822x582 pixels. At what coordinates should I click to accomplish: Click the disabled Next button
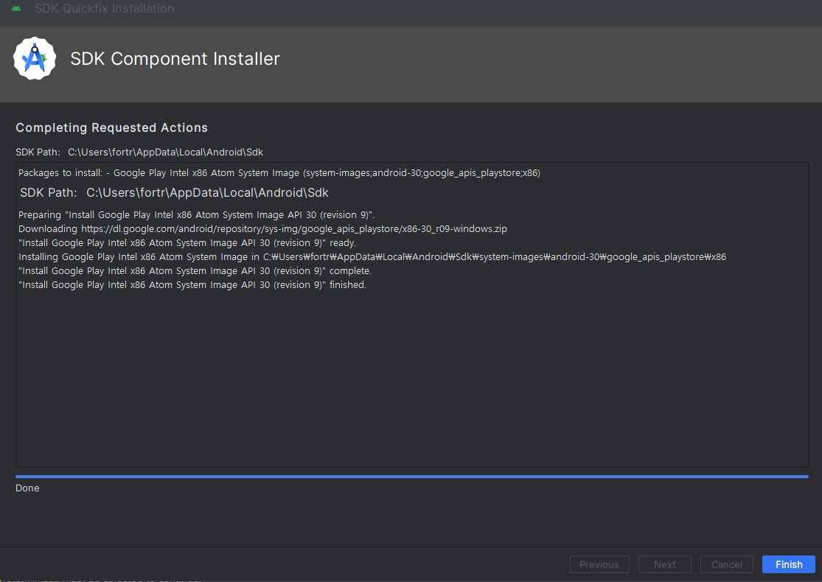click(x=665, y=564)
